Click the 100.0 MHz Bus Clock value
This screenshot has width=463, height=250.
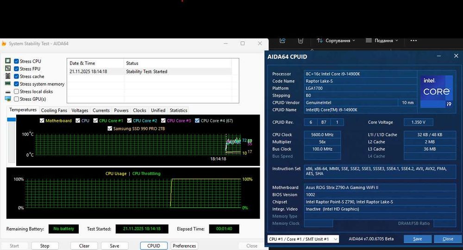[x=322, y=149]
